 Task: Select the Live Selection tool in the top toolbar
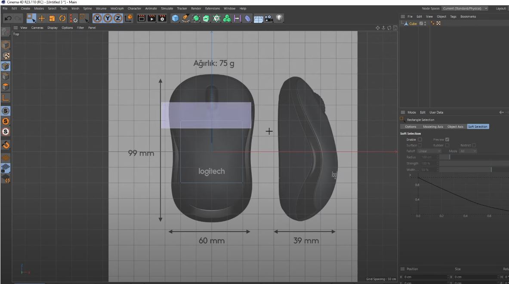[x=31, y=18]
